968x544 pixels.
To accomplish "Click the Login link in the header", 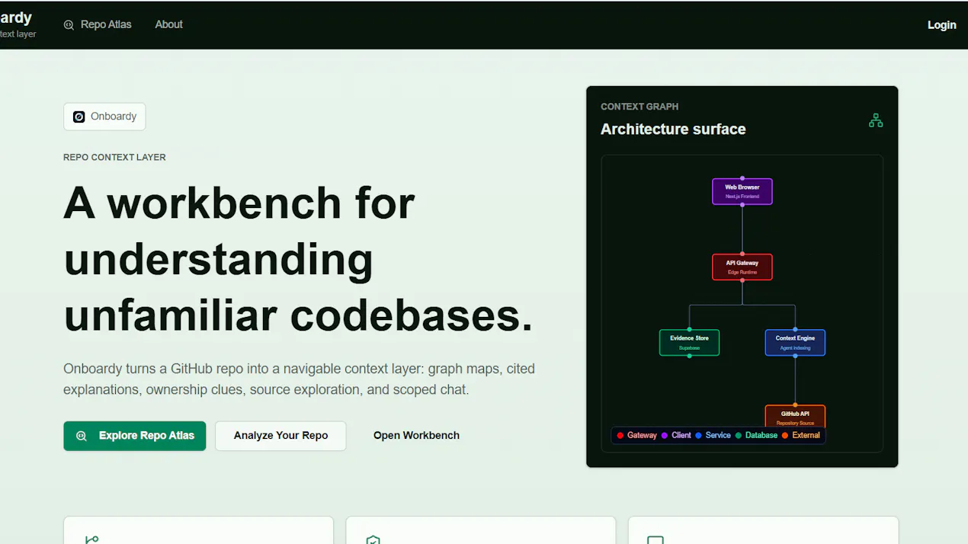I will click(941, 25).
